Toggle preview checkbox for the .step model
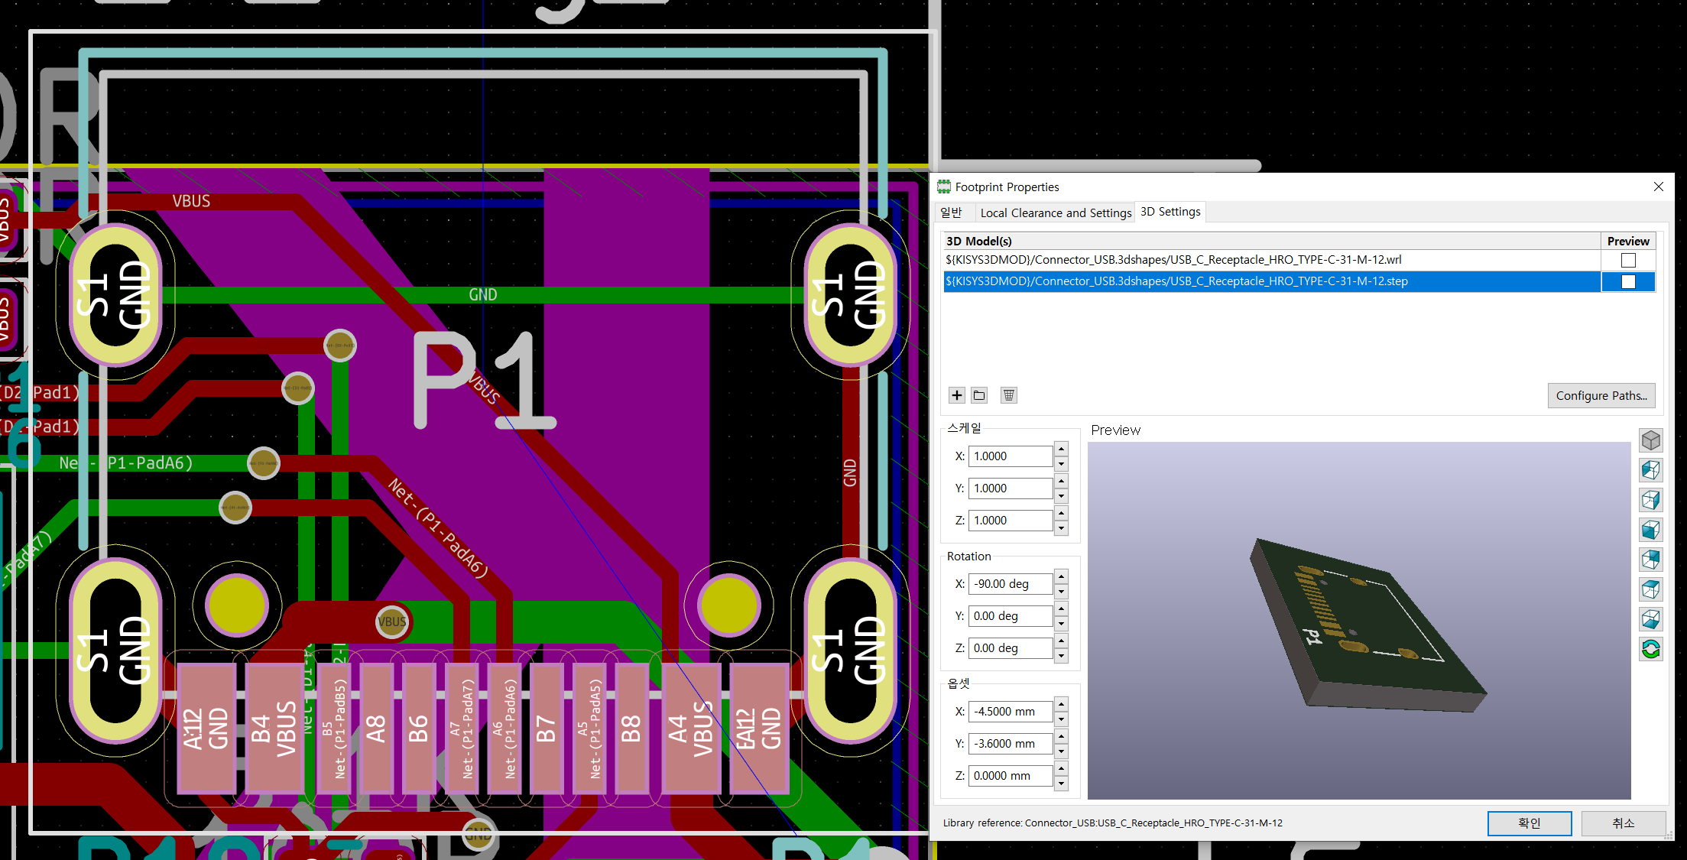1687x860 pixels. pos(1628,281)
